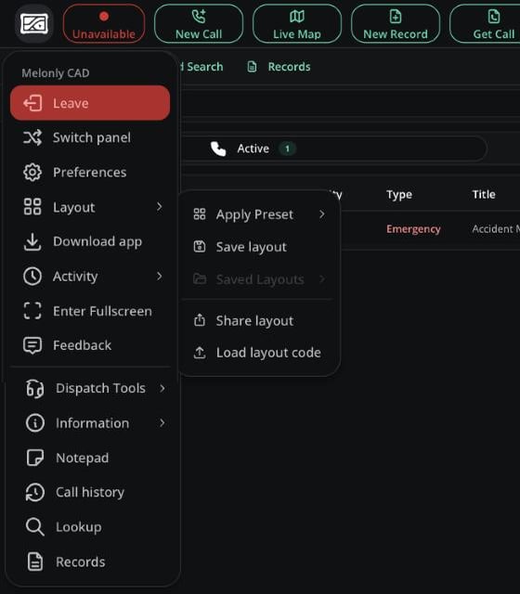Click the Get Call button
The height and width of the screenshot is (594, 520).
(485, 23)
